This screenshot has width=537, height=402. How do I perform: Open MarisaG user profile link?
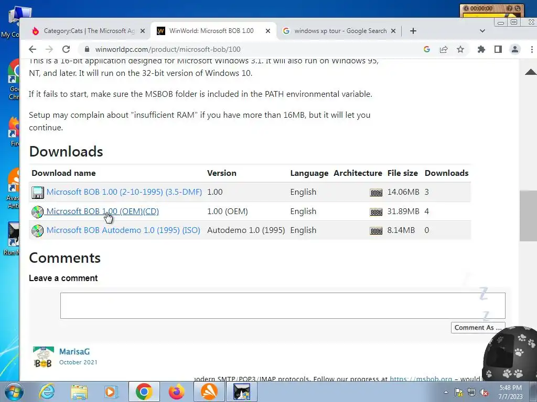point(74,351)
